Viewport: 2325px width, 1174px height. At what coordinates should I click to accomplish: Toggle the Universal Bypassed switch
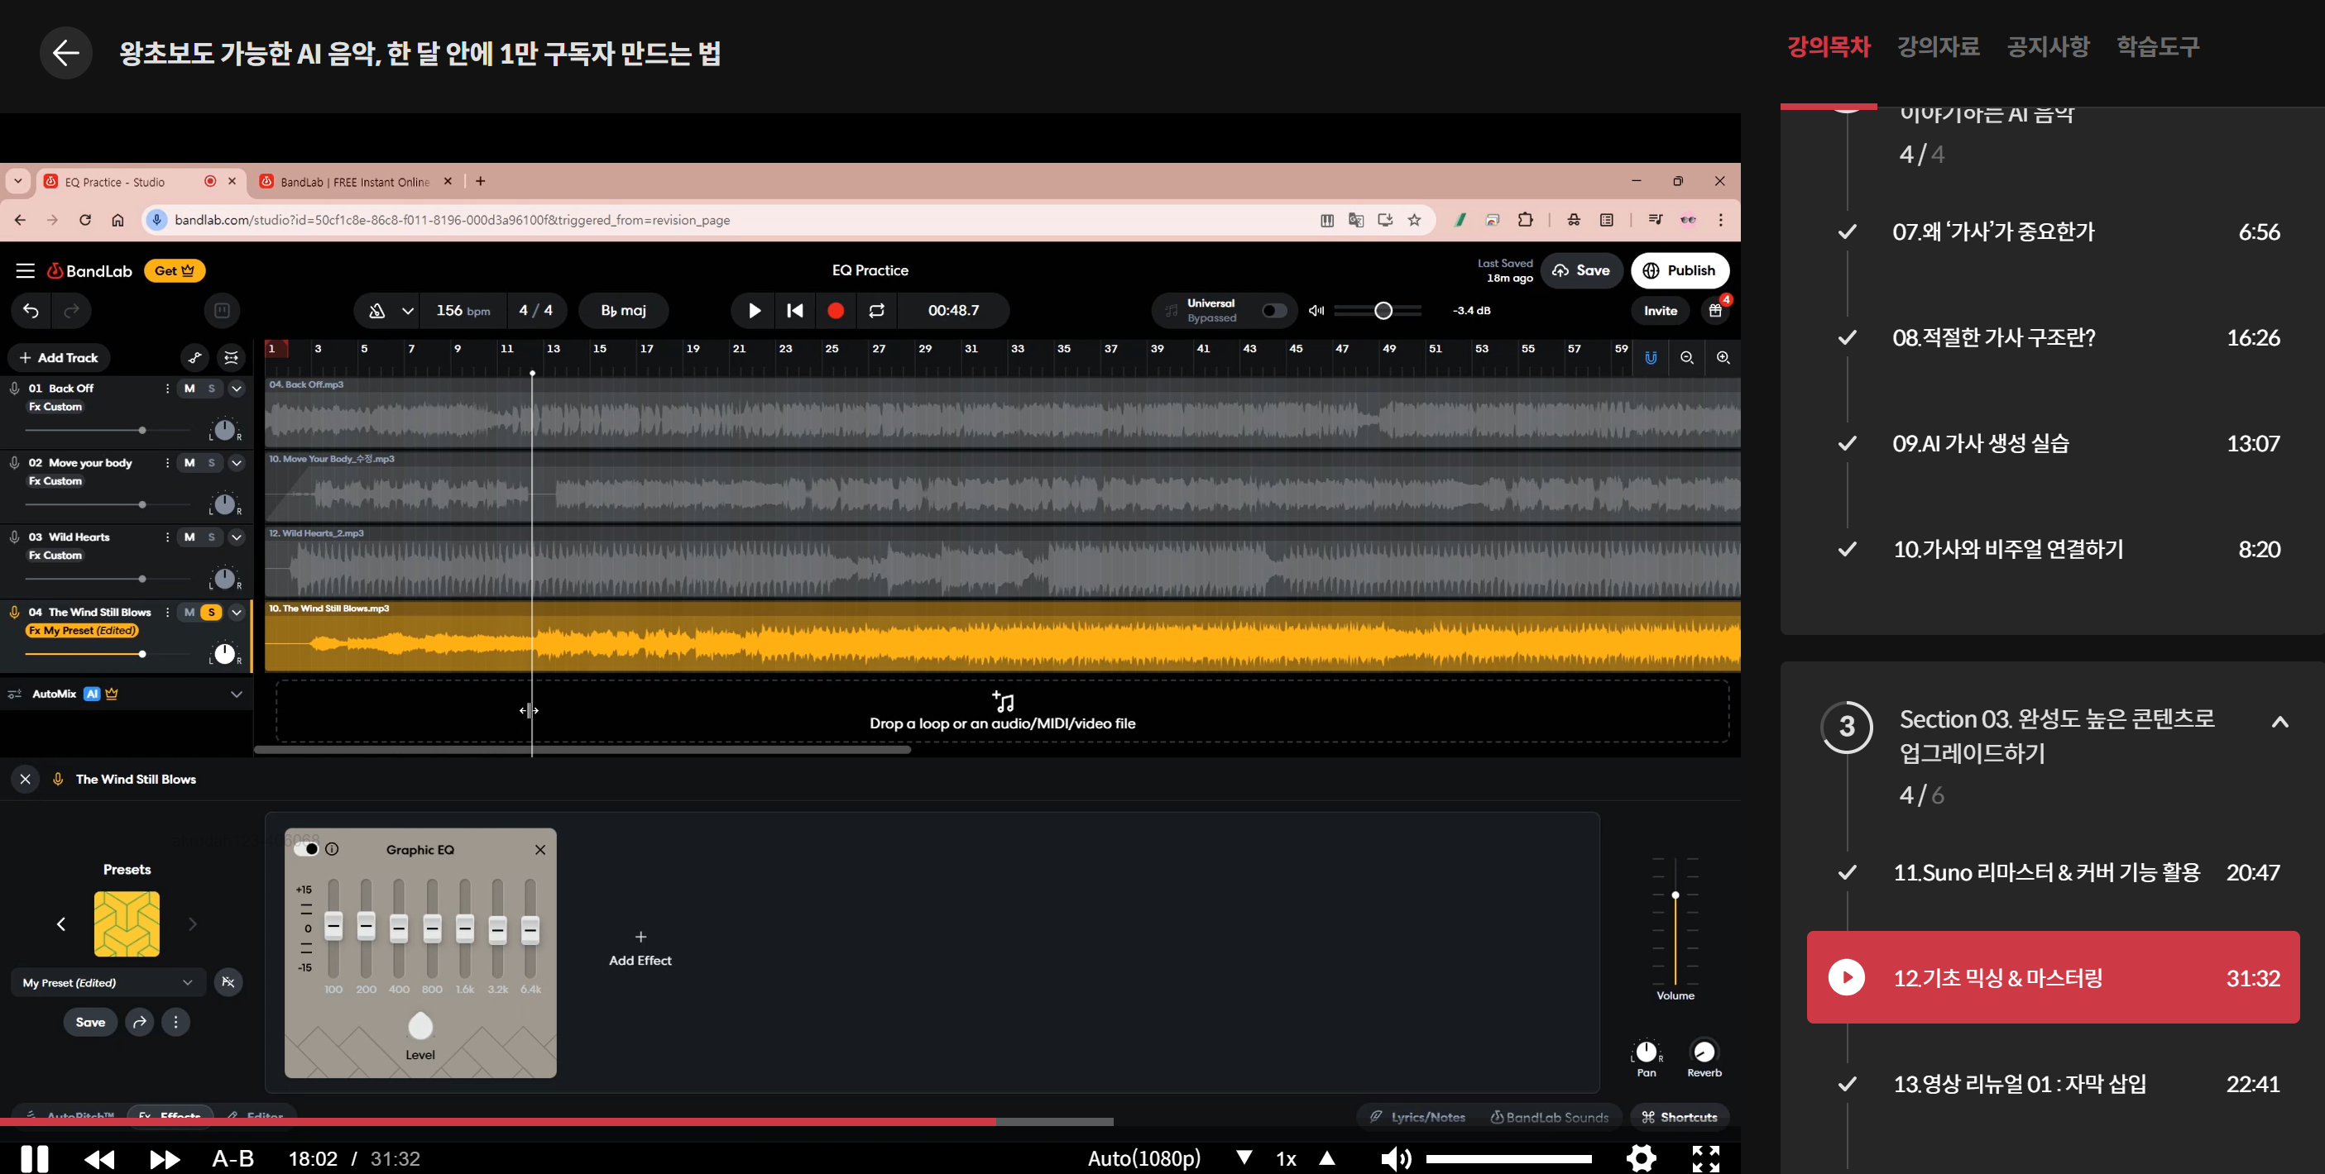coord(1274,311)
